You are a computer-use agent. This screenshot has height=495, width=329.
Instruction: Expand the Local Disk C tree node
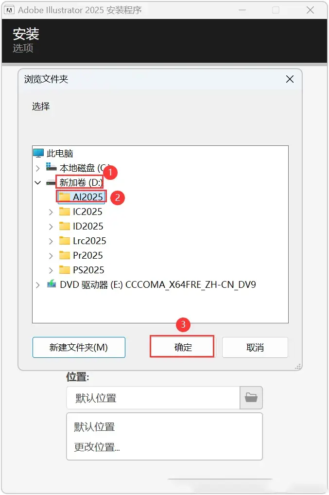click(38, 168)
